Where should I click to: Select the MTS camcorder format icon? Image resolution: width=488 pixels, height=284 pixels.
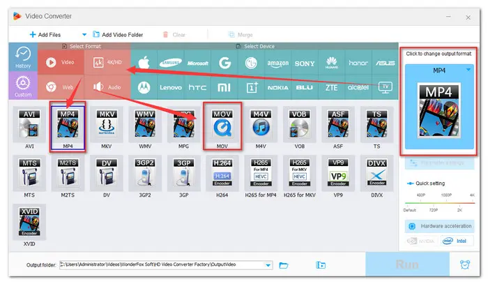pyautogui.click(x=29, y=173)
